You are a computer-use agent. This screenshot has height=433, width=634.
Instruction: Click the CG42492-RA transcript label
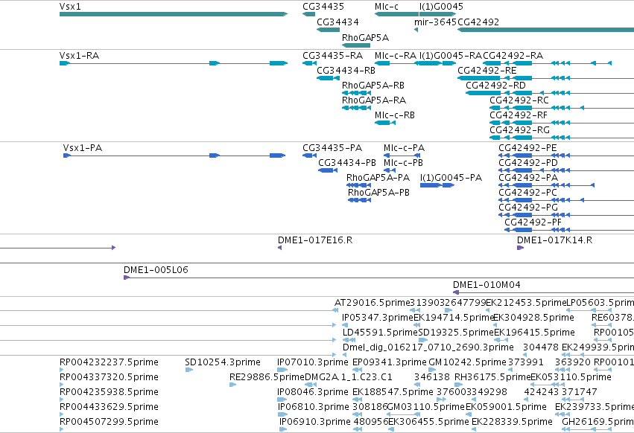(x=513, y=55)
